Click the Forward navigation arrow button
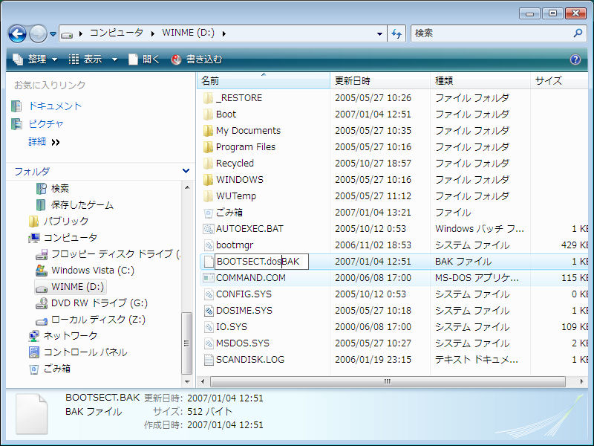This screenshot has height=446, width=594. pyautogui.click(x=38, y=33)
